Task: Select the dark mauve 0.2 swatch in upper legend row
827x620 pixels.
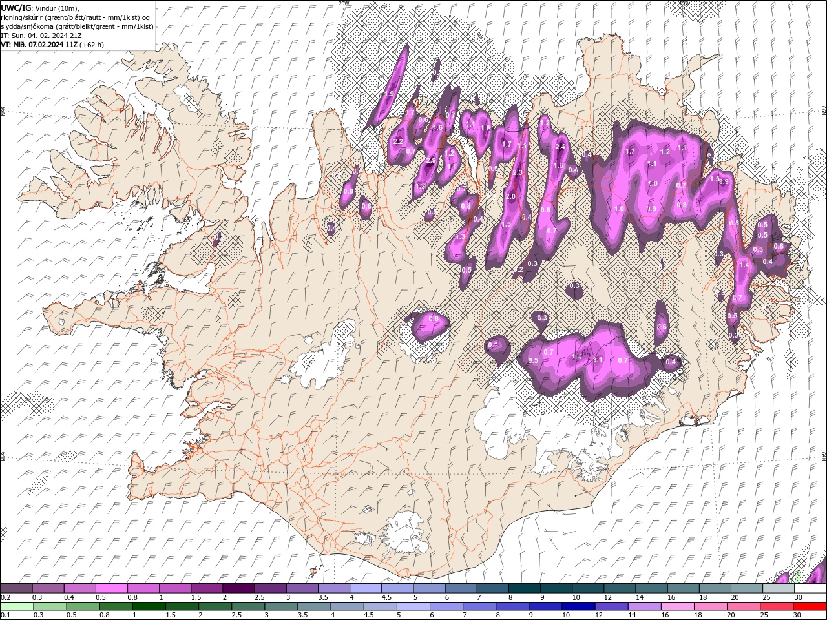Action: click(16, 588)
